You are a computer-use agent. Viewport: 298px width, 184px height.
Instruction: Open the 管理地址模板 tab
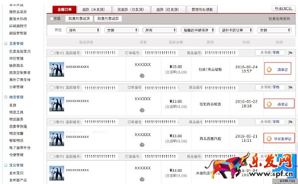(202, 9)
